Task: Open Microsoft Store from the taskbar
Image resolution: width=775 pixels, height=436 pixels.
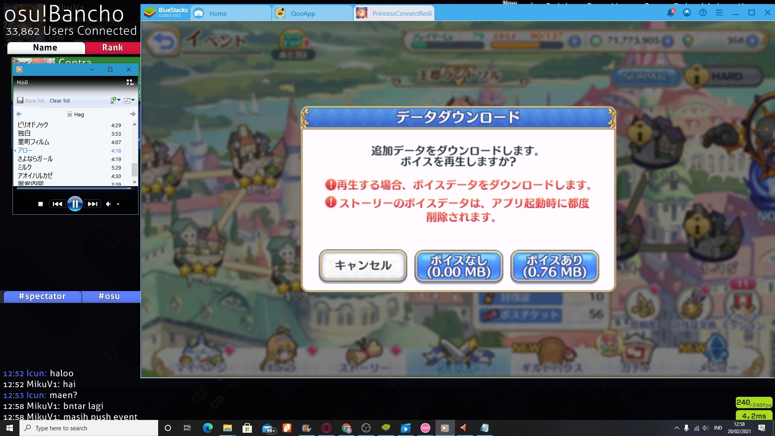Action: [247, 428]
